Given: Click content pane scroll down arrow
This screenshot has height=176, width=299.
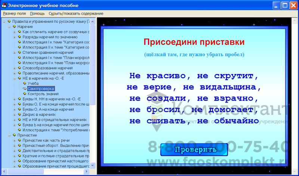Looking at the screenshot, I should pyautogui.click(x=294, y=172).
